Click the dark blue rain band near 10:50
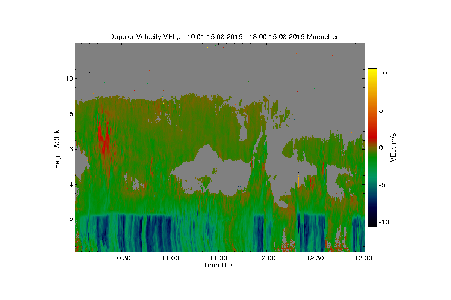451x300 pixels. [x=159, y=233]
